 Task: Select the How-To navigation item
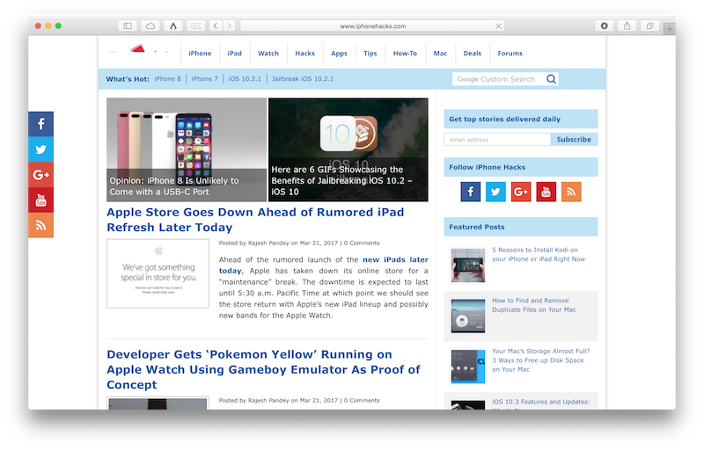405,54
